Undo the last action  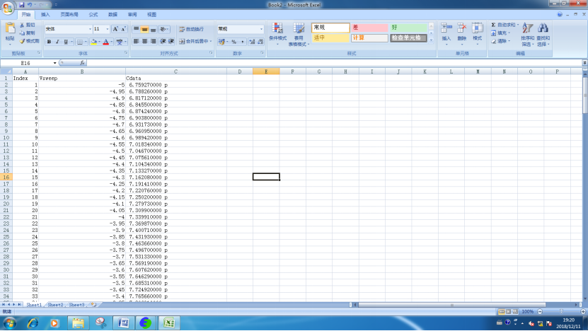pyautogui.click(x=30, y=5)
